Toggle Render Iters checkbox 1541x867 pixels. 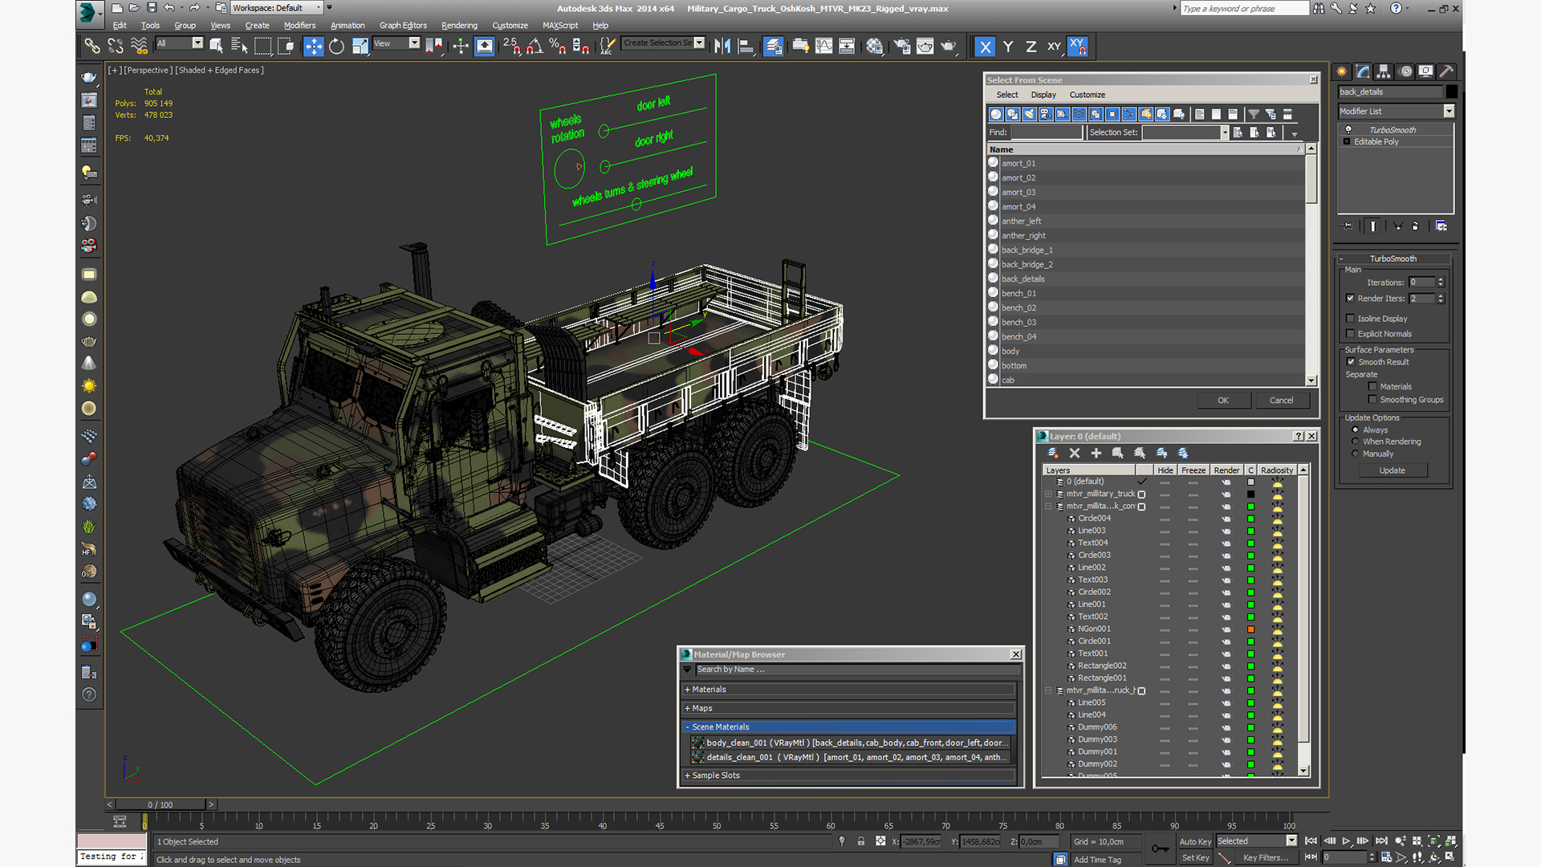1351,299
